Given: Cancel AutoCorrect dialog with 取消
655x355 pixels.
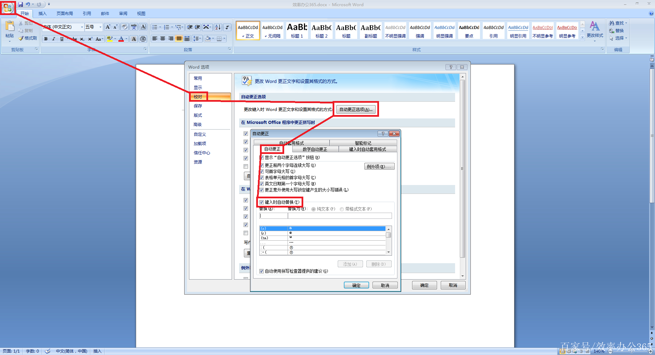Looking at the screenshot, I should [385, 285].
